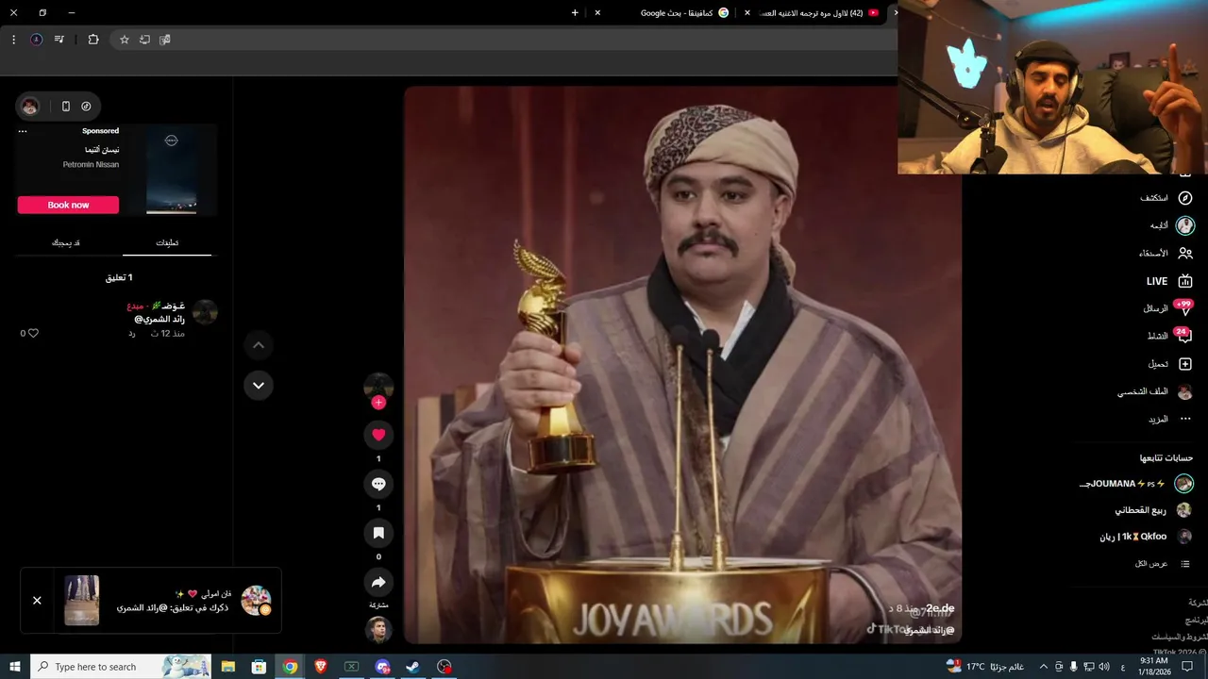The image size is (1208, 679).
Task: Bookmark this page with the star icon
Action: tap(124, 40)
